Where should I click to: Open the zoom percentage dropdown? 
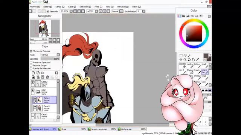(71, 11)
